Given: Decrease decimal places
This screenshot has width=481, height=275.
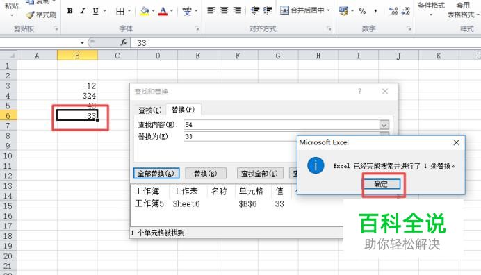Looking at the screenshot, I should [x=406, y=11].
